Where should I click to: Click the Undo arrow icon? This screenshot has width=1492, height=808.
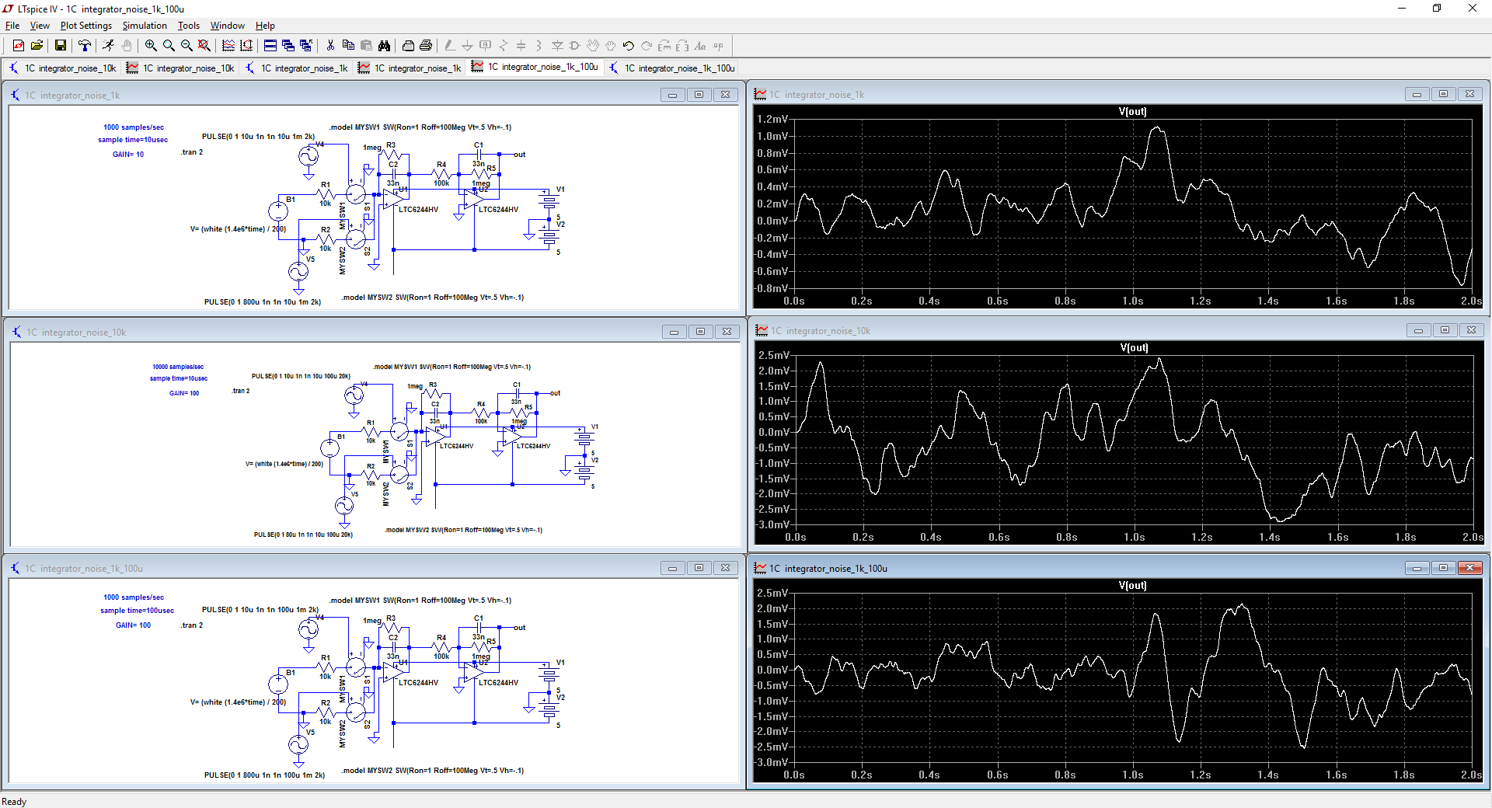(629, 46)
